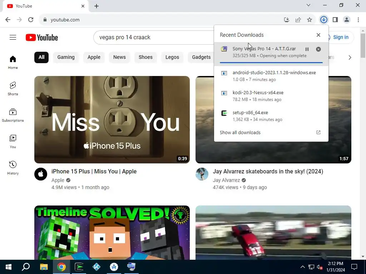Viewport: 366px width, 274px height.
Task: Click the address bar URL youtube.com
Action: (x=65, y=20)
